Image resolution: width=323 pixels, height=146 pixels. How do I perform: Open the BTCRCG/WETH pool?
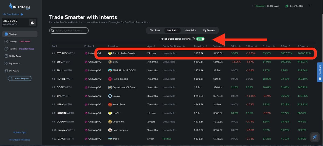(66, 53)
